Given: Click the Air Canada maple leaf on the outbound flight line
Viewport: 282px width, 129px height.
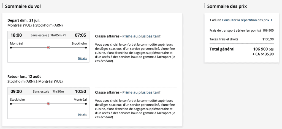Looking at the screenshot, I should (x=48, y=48).
